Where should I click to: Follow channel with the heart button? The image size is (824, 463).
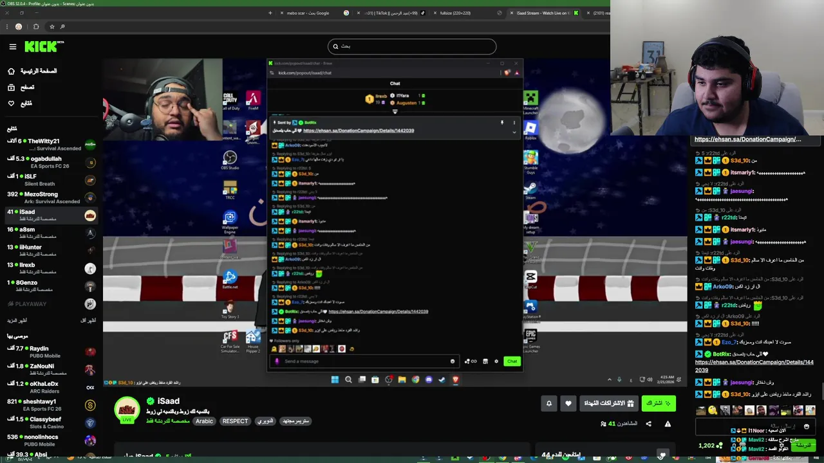coord(568,403)
